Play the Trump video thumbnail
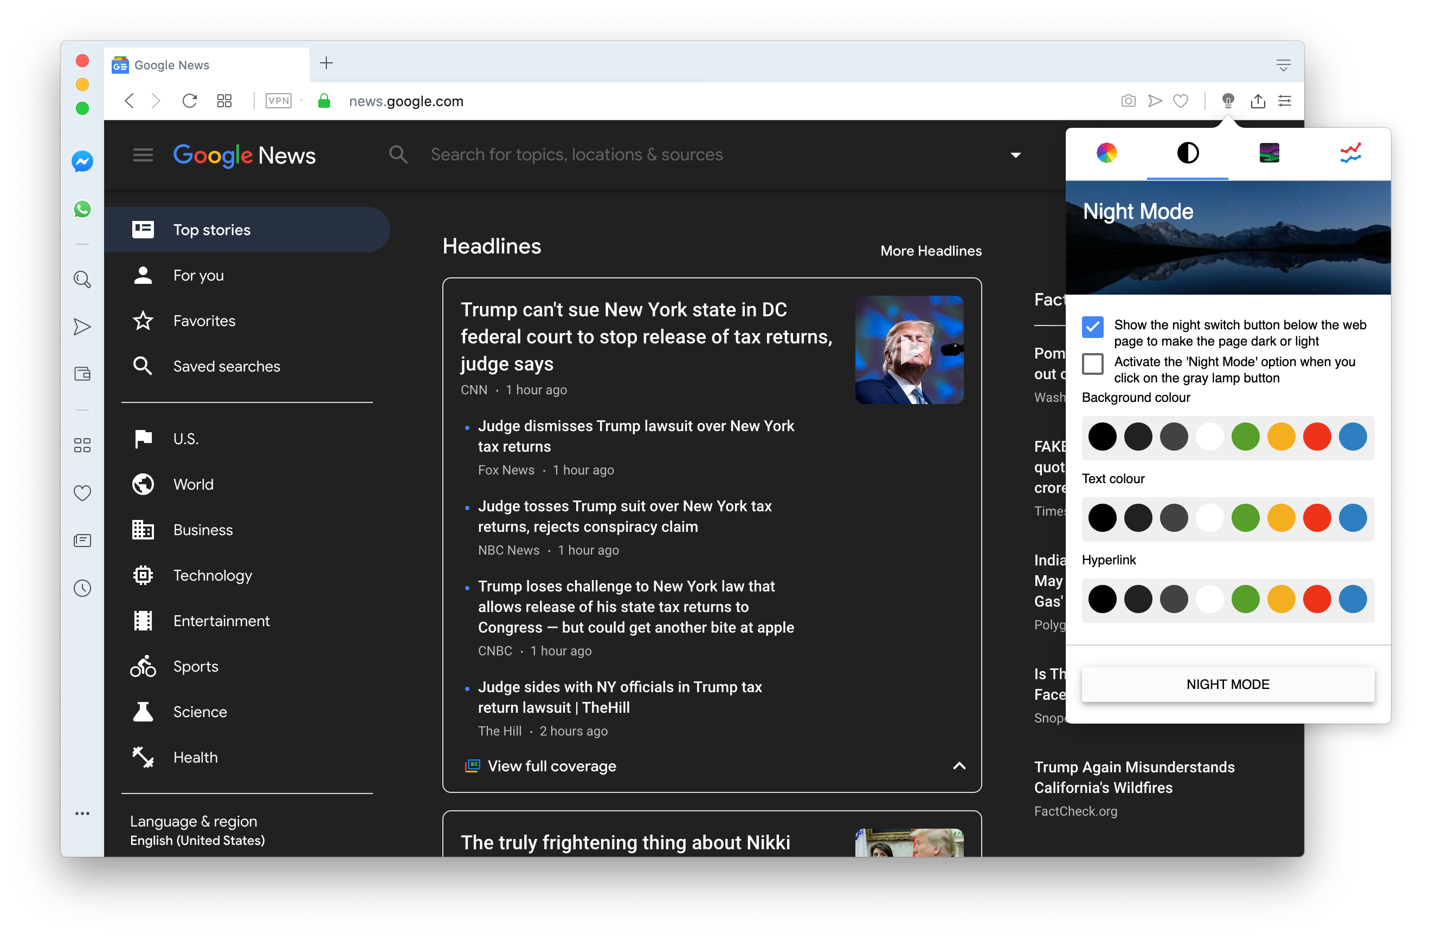1430x937 pixels. coord(910,349)
